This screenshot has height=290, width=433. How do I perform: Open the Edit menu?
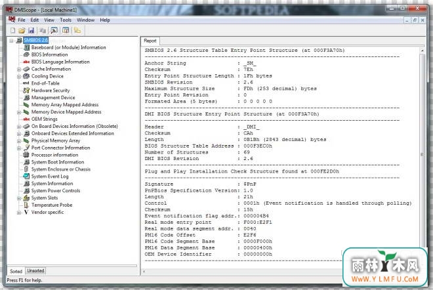point(35,20)
